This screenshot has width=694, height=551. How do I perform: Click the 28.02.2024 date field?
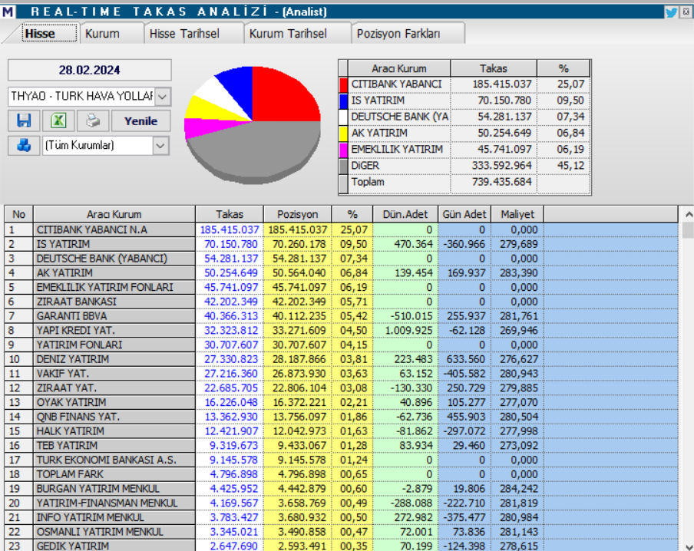90,70
